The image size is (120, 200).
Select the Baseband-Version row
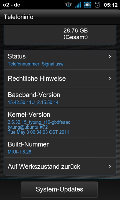click(x=60, y=98)
